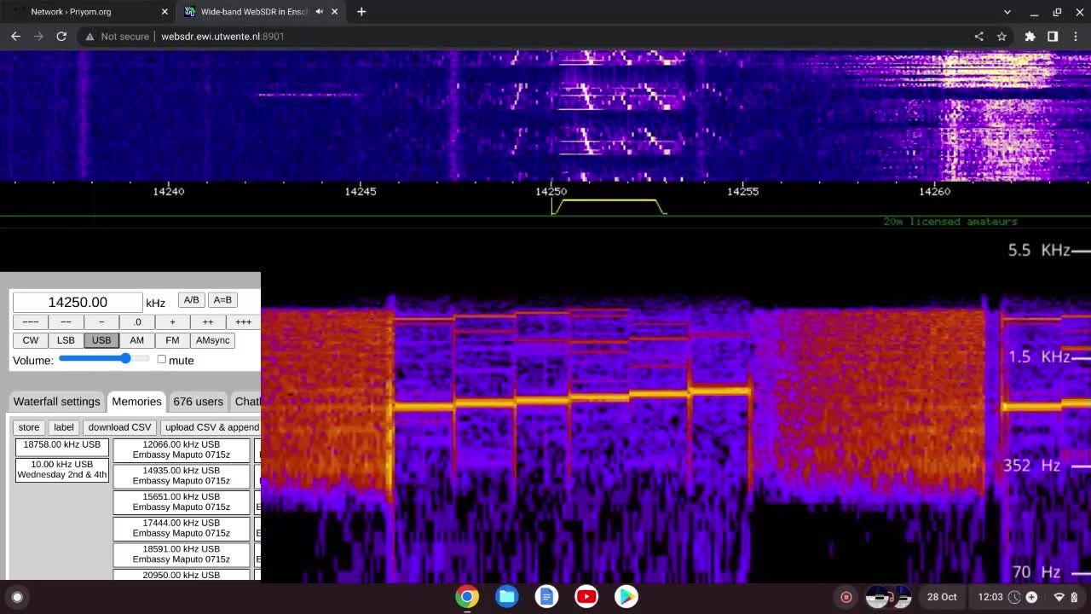This screenshot has height=614, width=1091.
Task: Open the calendar at 28 Oct
Action: (942, 597)
